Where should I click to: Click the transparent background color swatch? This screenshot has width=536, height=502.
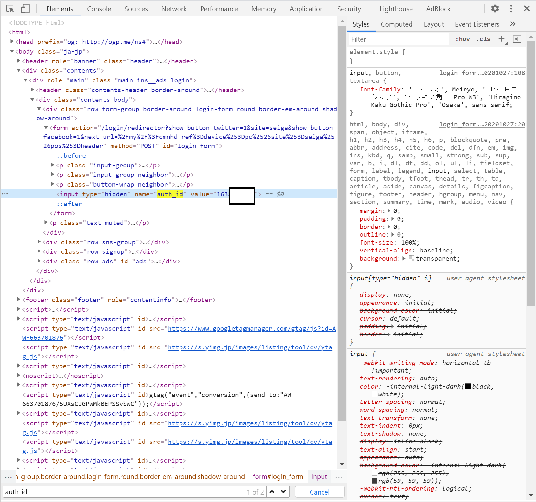pos(411,259)
